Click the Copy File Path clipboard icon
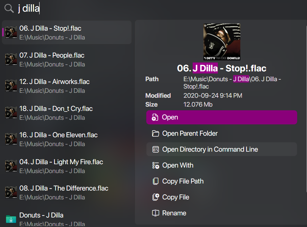Image resolution: width=307 pixels, height=227 pixels. click(156, 181)
